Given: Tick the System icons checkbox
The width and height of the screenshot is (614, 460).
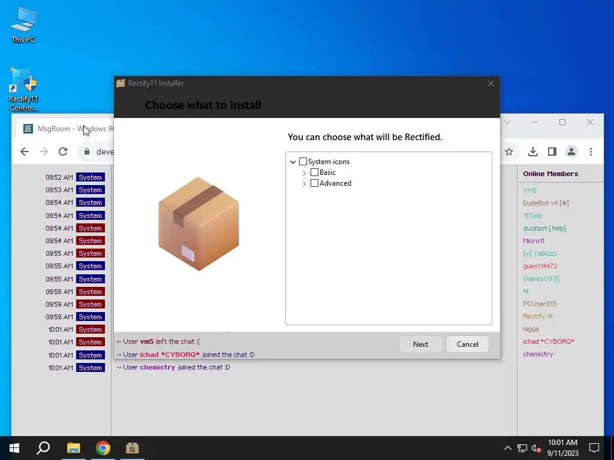Looking at the screenshot, I should (x=303, y=162).
